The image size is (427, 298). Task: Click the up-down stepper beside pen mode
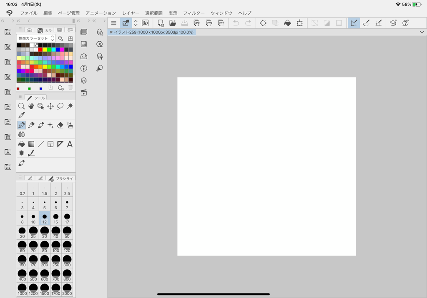pos(136,23)
